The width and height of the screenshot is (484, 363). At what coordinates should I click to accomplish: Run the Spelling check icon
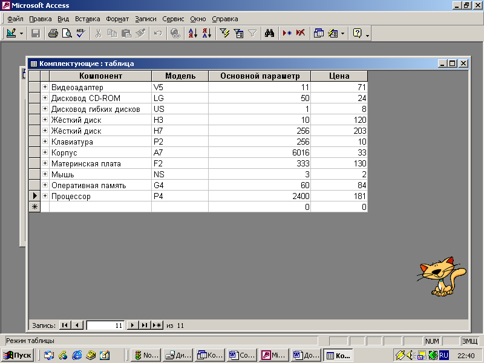click(x=81, y=33)
